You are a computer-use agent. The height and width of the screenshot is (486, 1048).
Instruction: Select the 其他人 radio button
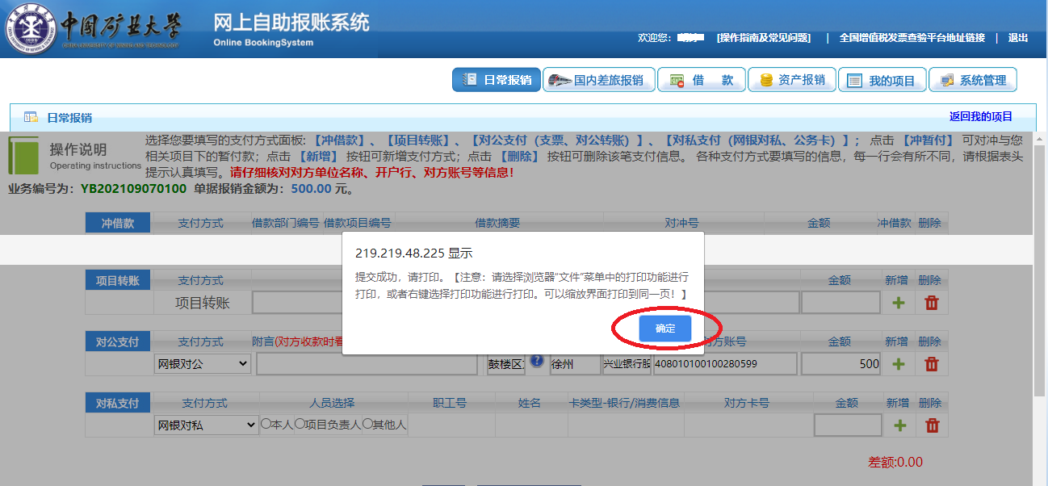(x=367, y=424)
